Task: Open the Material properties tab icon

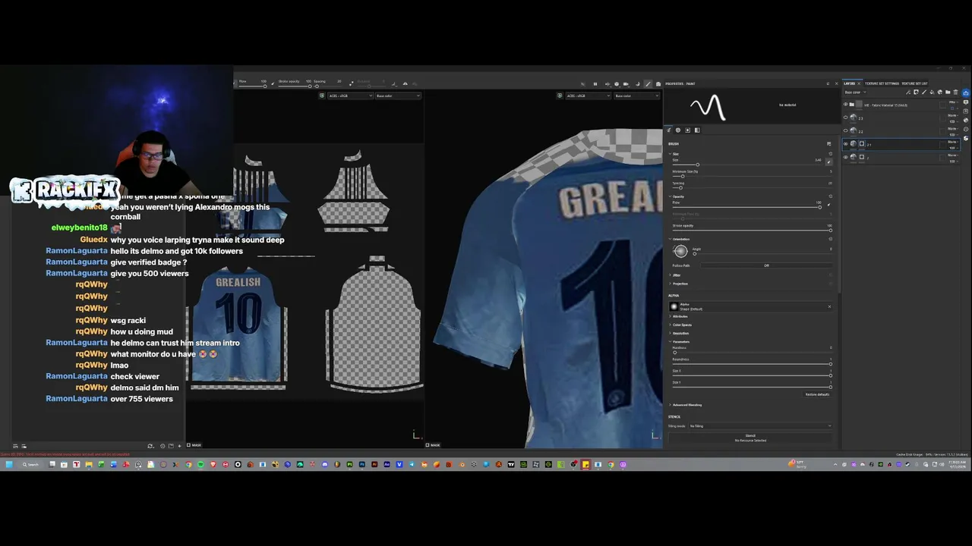Action: (x=697, y=130)
